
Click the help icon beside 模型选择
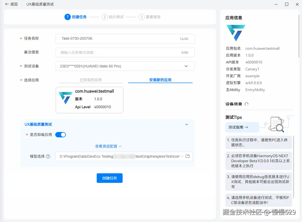pyautogui.click(x=48, y=156)
